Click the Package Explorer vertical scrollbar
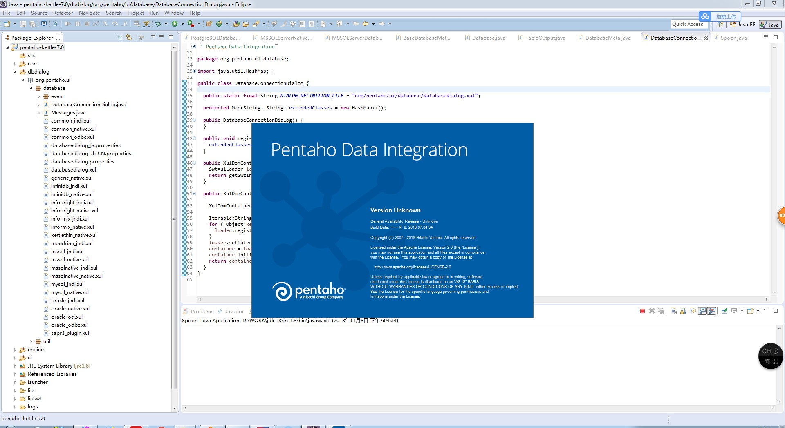Screen dimensions: 785x428 coord(175,220)
